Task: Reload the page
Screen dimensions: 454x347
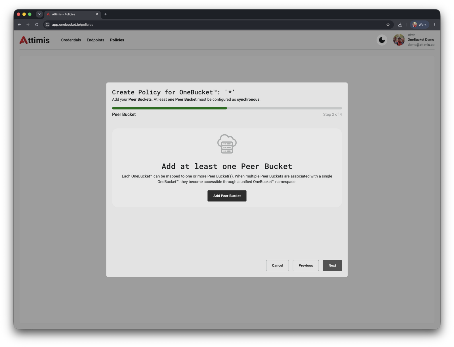Action: click(37, 25)
